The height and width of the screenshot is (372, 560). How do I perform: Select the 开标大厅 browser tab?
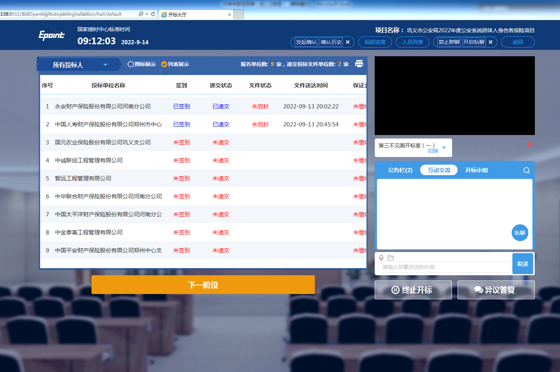click(196, 15)
